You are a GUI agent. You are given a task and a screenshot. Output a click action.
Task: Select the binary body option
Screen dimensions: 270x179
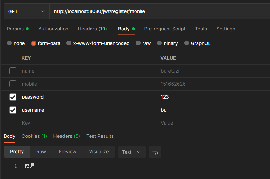(159, 43)
